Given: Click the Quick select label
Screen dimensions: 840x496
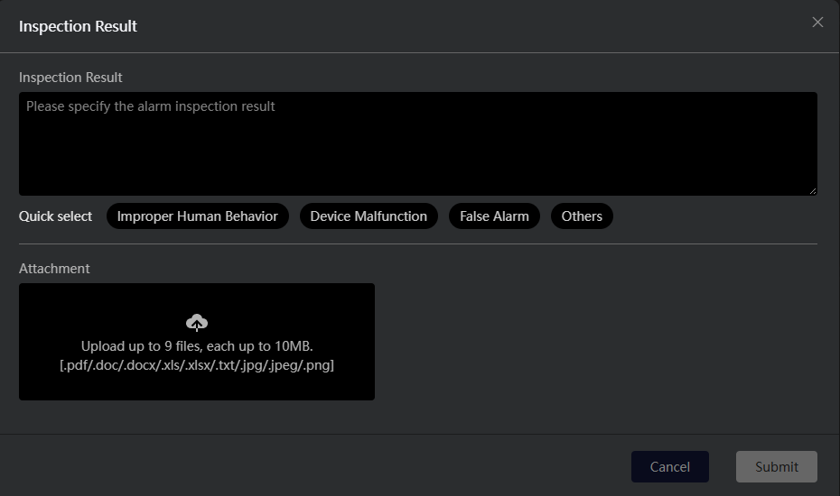Looking at the screenshot, I should pos(56,216).
